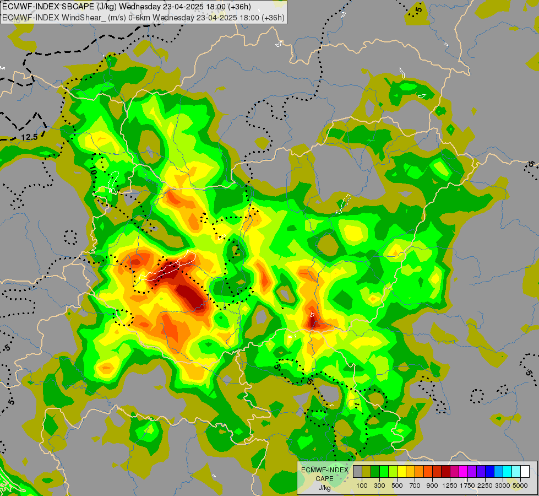Click the legend CAPE label
539x496 pixels.
click(x=324, y=479)
